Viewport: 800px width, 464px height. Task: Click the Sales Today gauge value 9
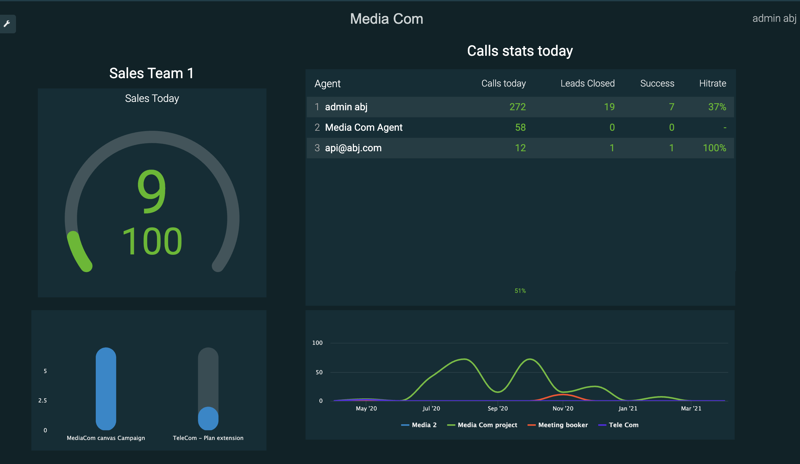tap(152, 191)
